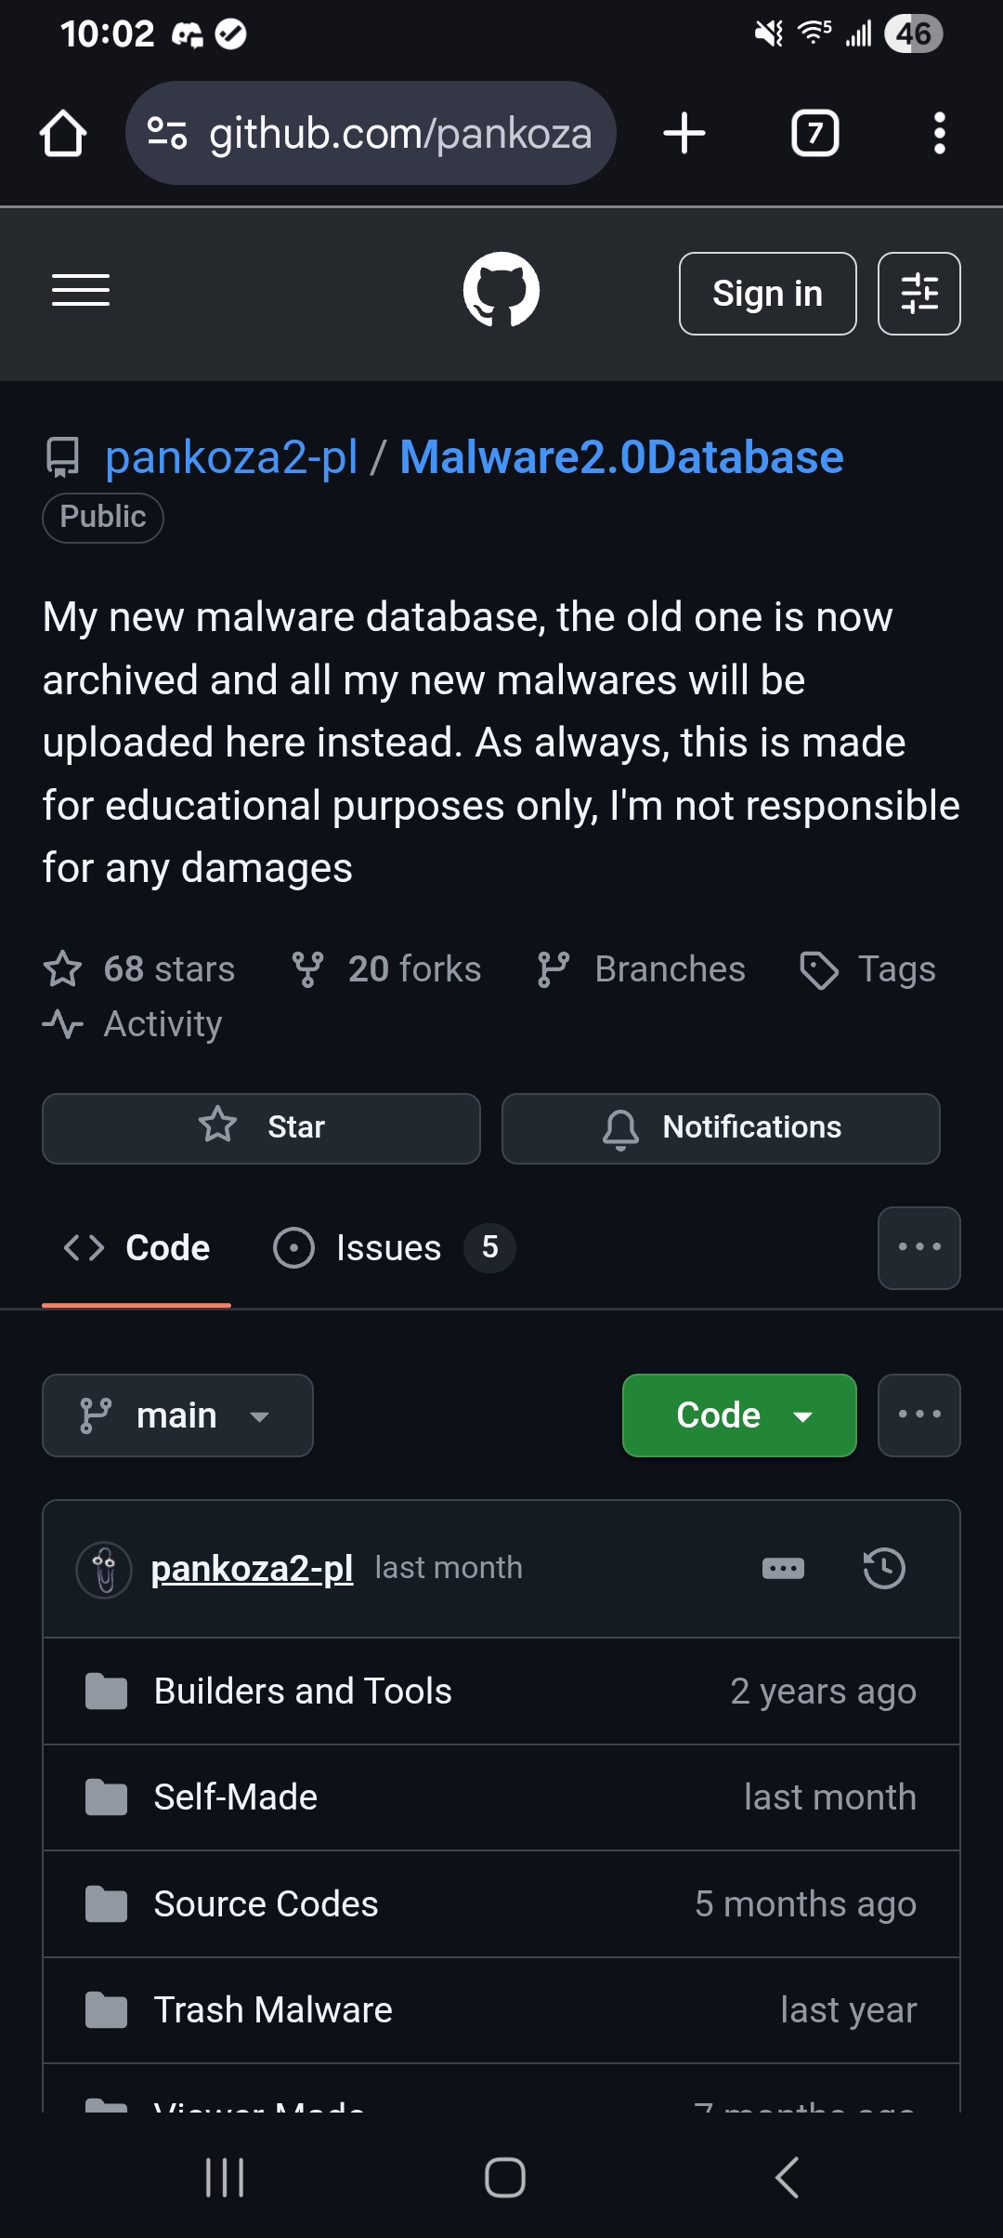Open the browser three-dot overflow menu
This screenshot has width=1003, height=2238.
939,133
